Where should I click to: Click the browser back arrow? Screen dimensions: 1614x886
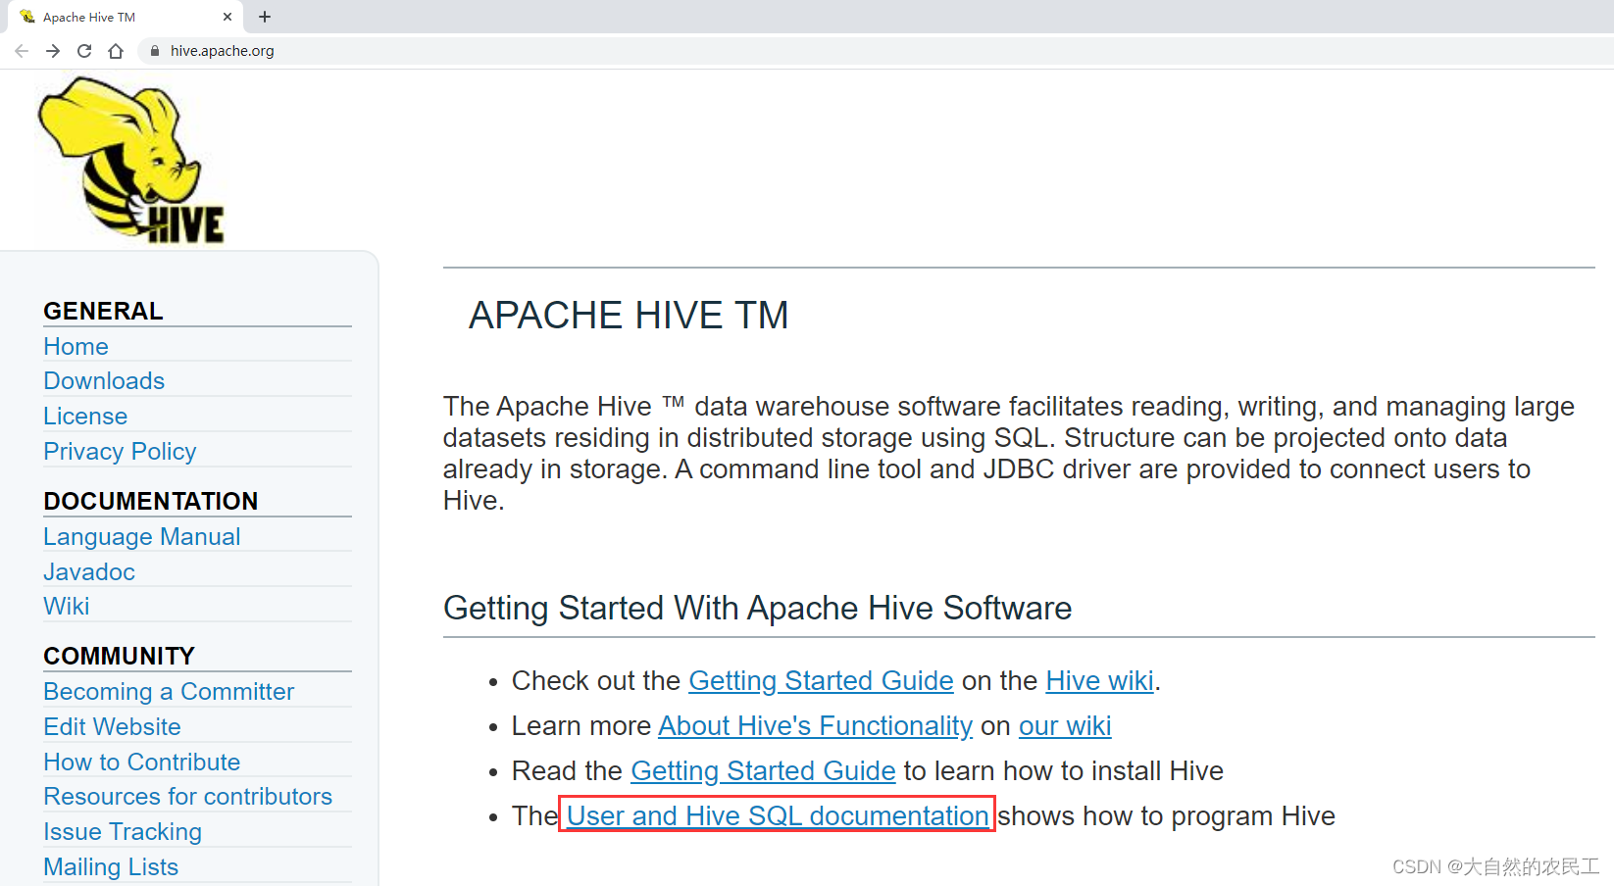coord(22,51)
